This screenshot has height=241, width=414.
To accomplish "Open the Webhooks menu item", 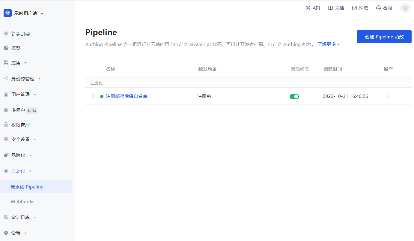I will [x=22, y=201].
